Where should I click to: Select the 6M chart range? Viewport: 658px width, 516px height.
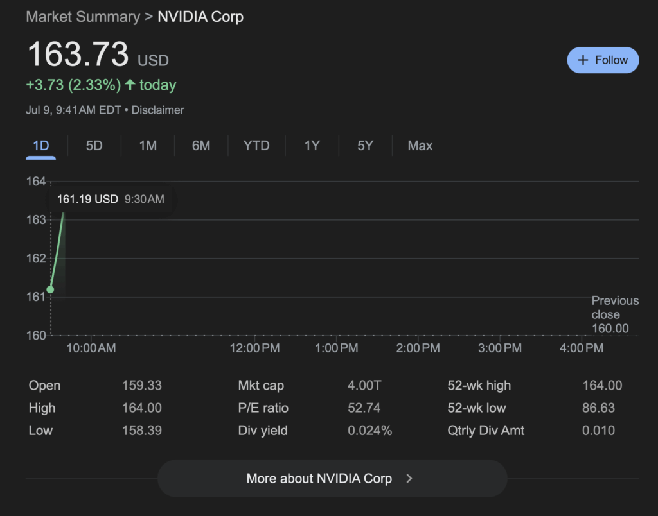pos(201,146)
